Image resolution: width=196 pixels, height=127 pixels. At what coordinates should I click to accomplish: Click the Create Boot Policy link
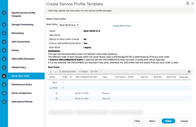tap(122, 26)
